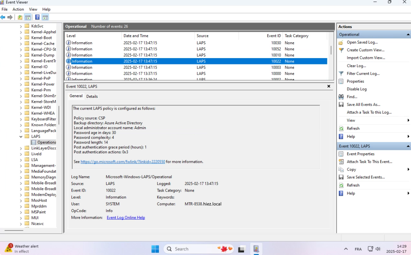Collapse the Operational actions section

click(x=408, y=35)
